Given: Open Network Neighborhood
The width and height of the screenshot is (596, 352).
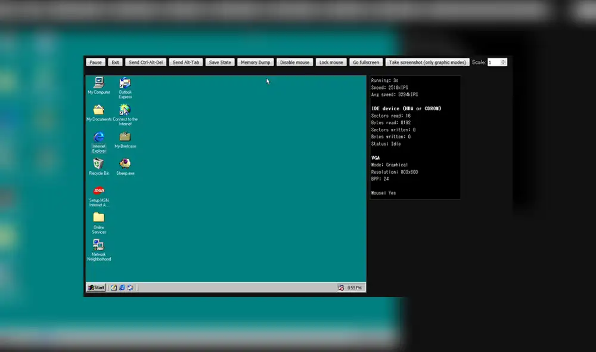Looking at the screenshot, I should click(x=98, y=245).
